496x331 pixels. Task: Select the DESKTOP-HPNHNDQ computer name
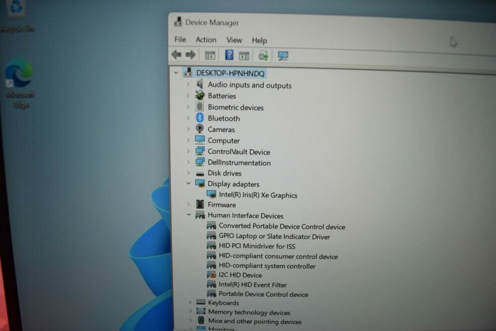[x=230, y=73]
